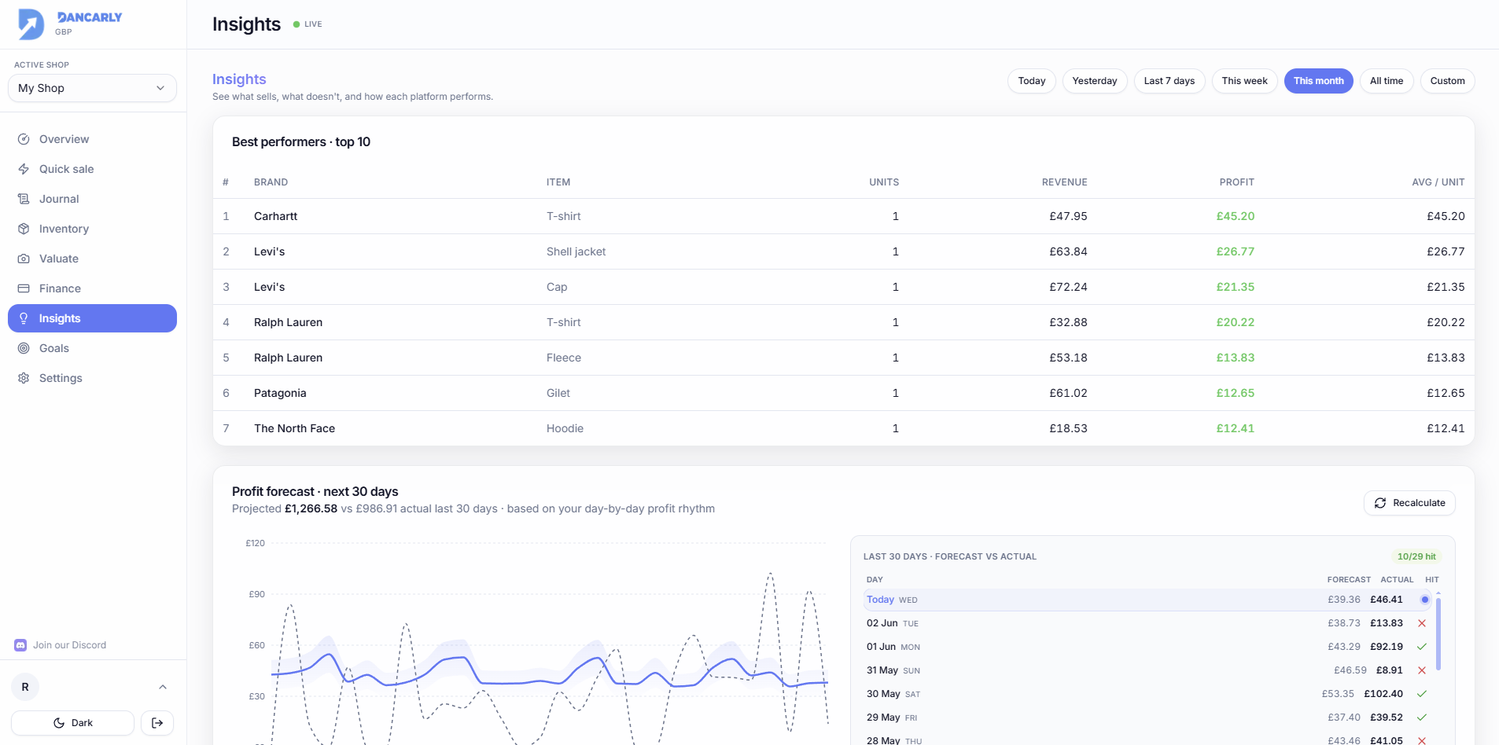Click the Dancarly logo icon
This screenshot has width=1499, height=745.
pyautogui.click(x=31, y=24)
